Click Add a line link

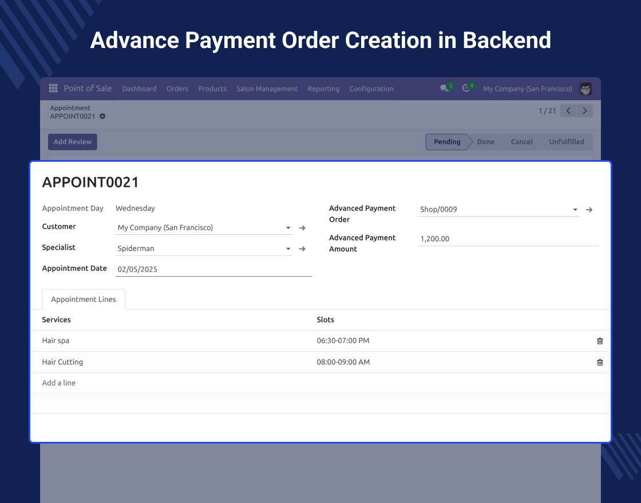pos(58,382)
